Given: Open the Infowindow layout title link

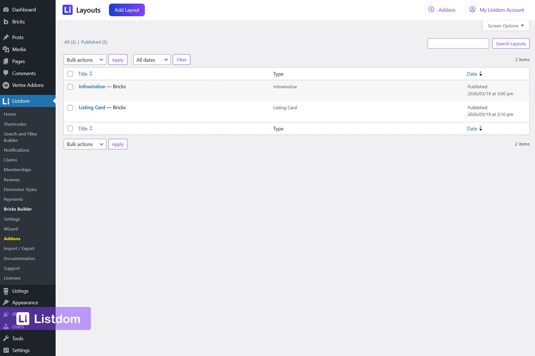Looking at the screenshot, I should pyautogui.click(x=92, y=87).
